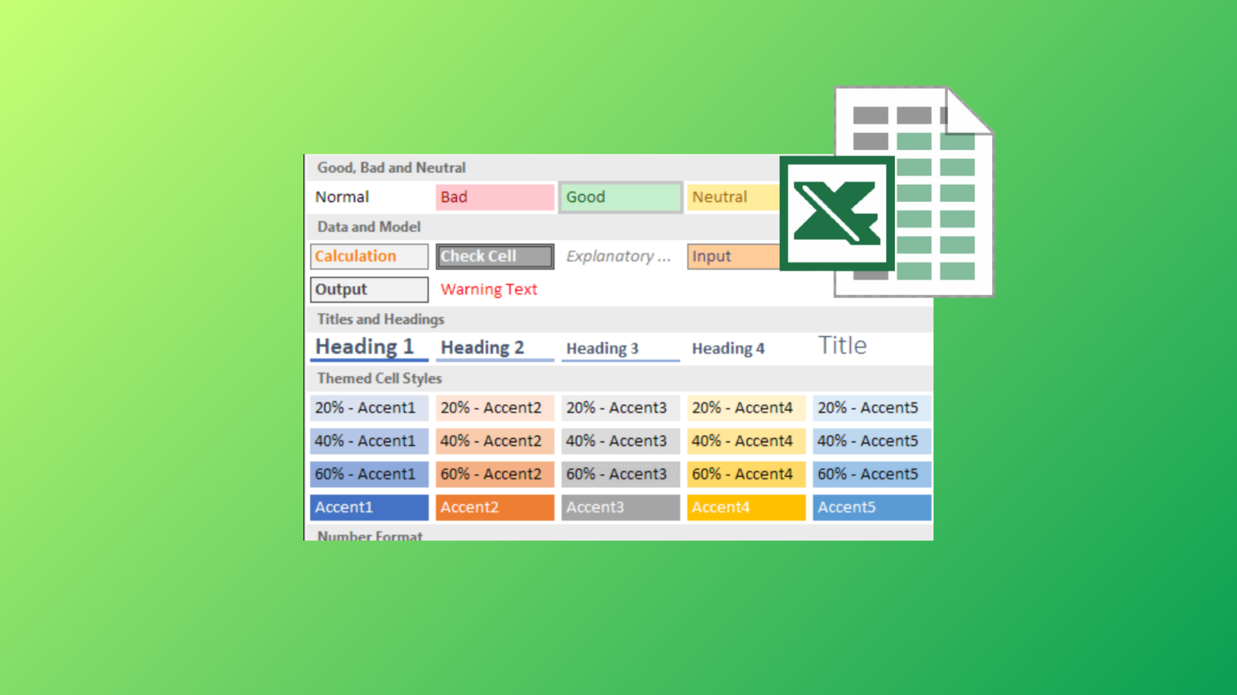This screenshot has height=695, width=1237.
Task: Choose the 40% - Accent4 swatch
Action: coord(745,441)
